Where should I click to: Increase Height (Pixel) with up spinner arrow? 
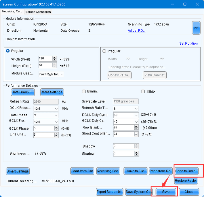click(x=54, y=64)
